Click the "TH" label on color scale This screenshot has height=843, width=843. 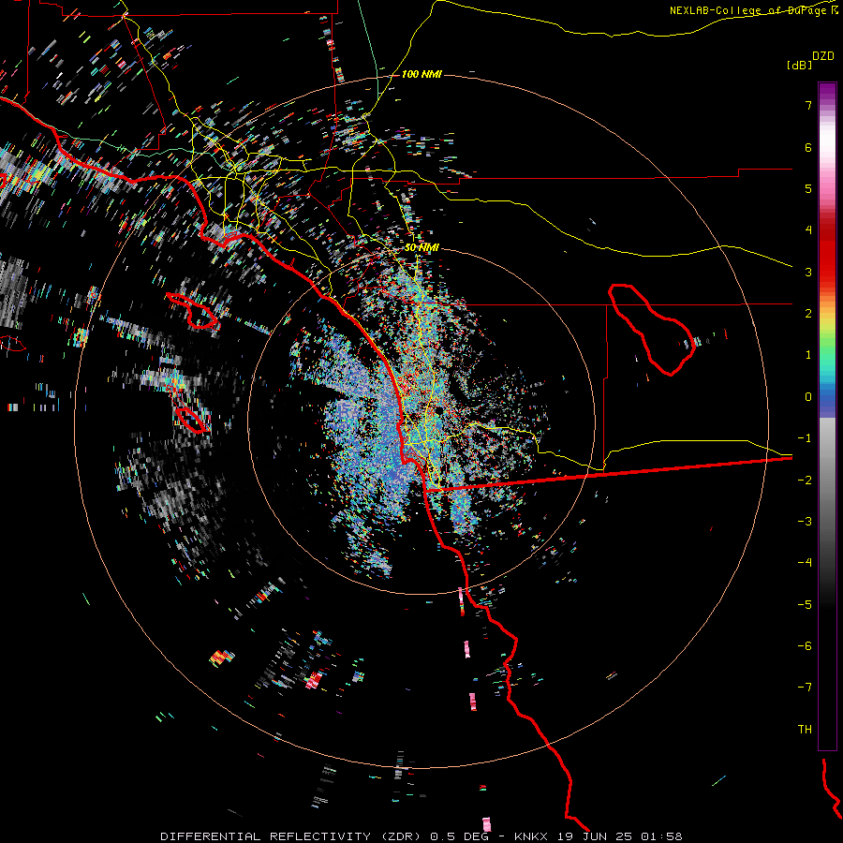click(x=805, y=730)
